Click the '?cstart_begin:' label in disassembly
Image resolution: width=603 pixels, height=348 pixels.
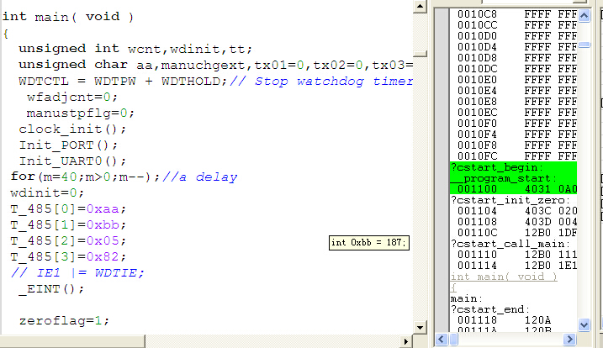497,167
